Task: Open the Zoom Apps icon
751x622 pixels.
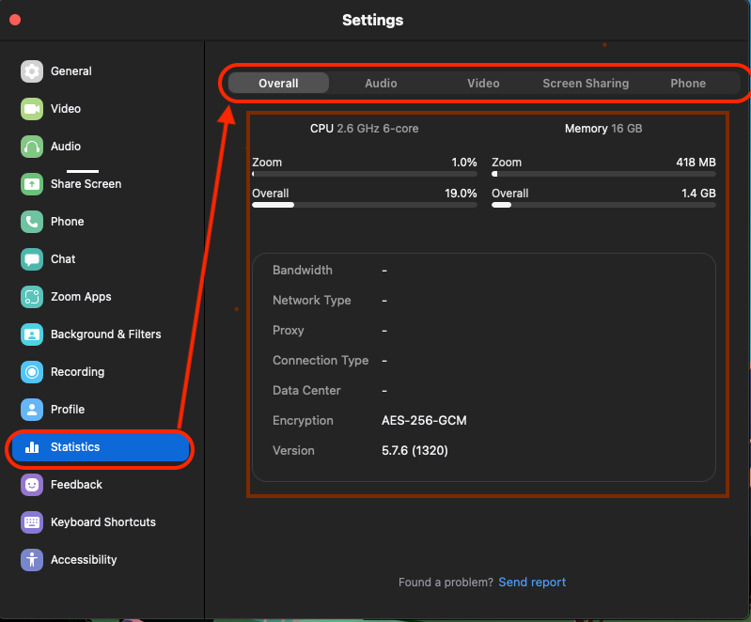Action: point(33,297)
